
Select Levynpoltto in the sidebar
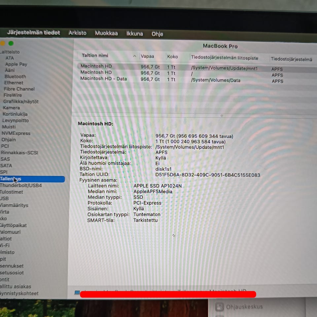pyautogui.click(x=16, y=121)
